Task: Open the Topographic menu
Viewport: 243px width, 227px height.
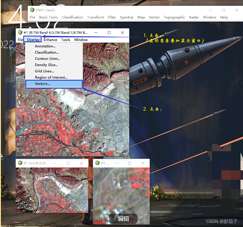Action: click(x=174, y=17)
